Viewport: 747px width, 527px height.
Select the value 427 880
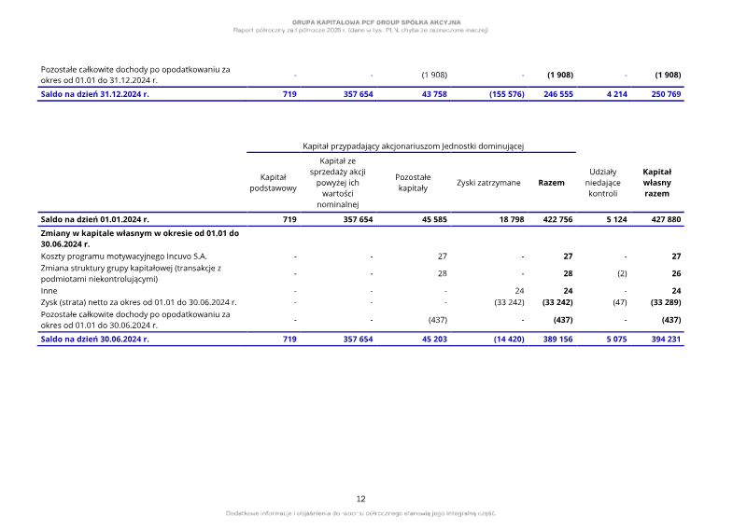coord(666,219)
